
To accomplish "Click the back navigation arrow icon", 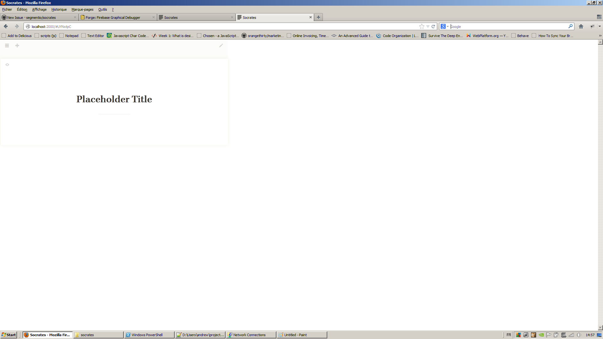I will (x=6, y=26).
